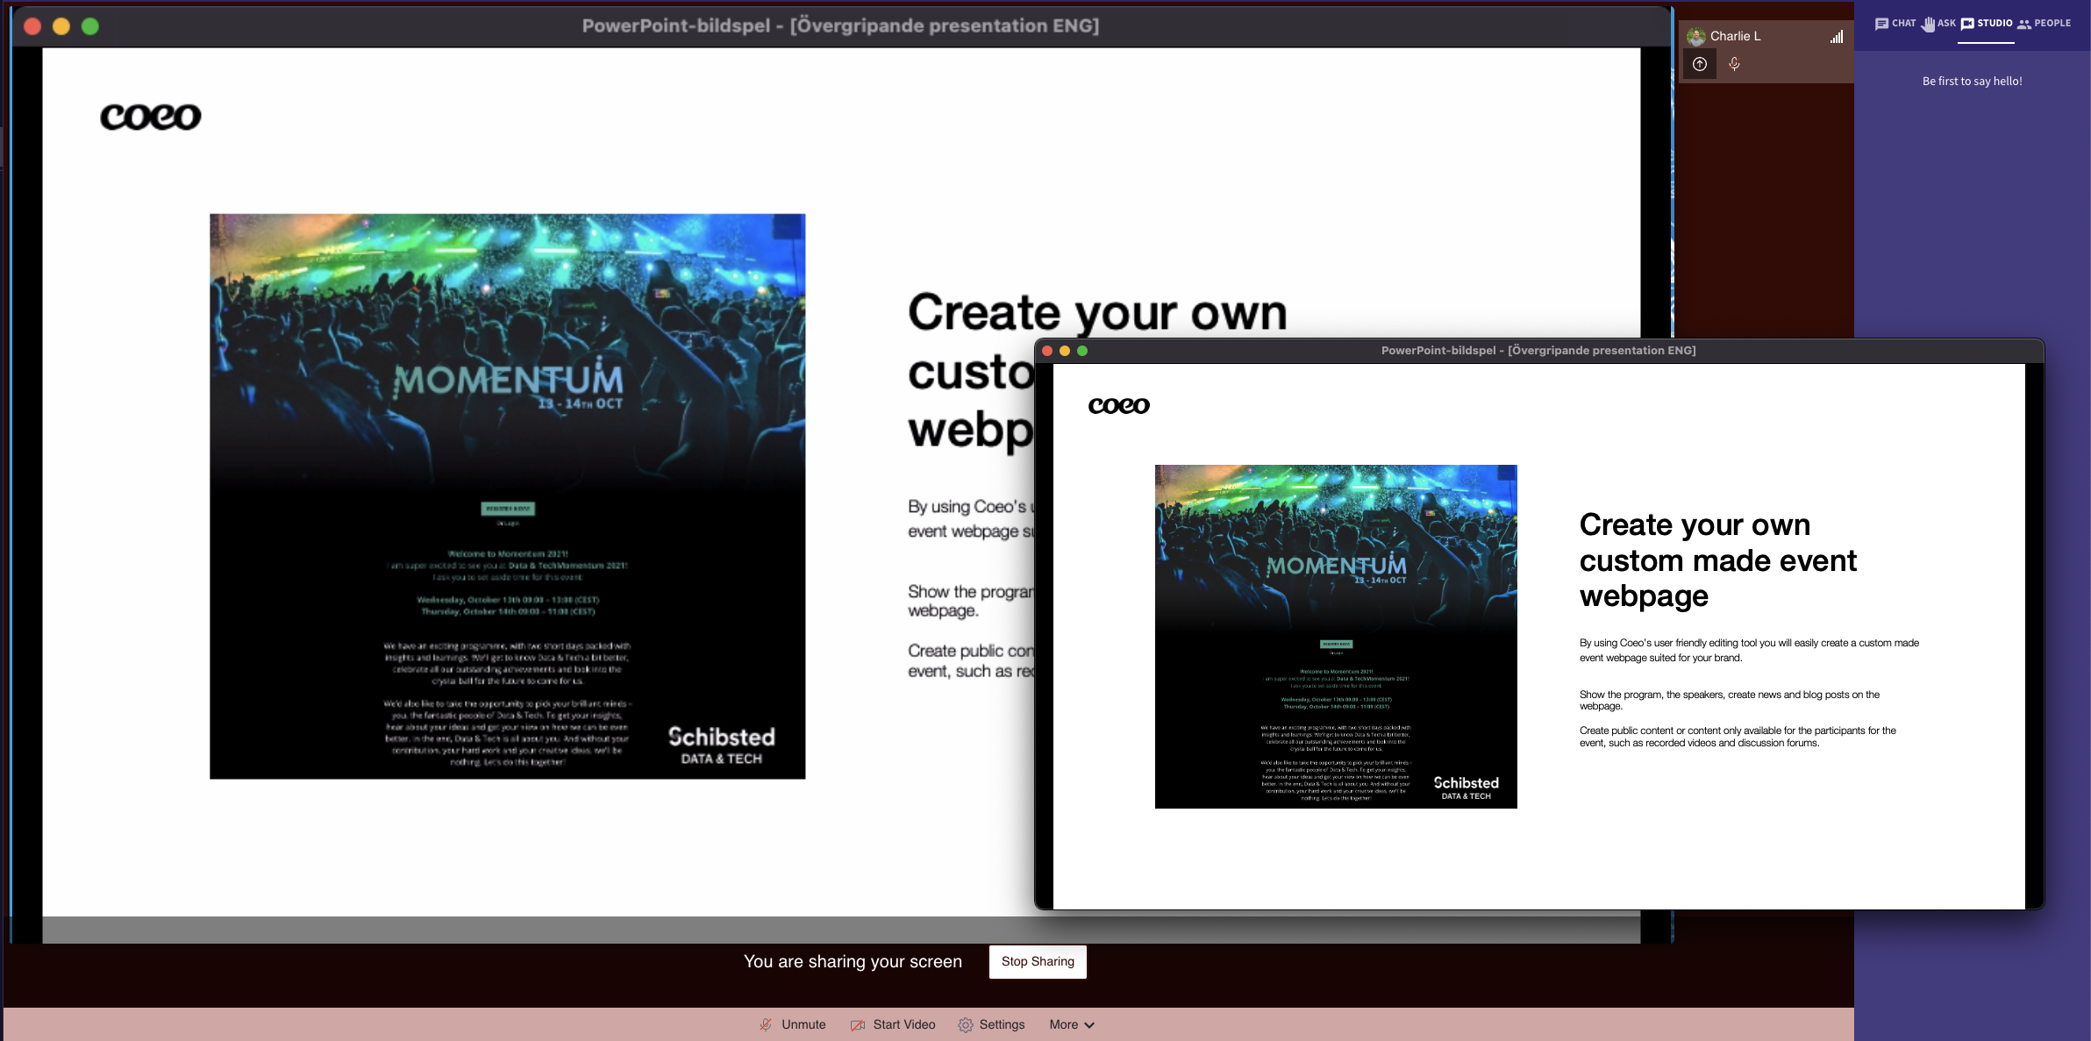The image size is (2091, 1041).
Task: Open the More options dropdown
Action: click(1064, 1024)
